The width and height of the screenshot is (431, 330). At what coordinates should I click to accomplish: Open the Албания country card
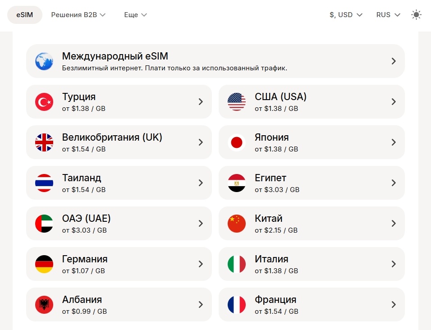[x=119, y=304]
